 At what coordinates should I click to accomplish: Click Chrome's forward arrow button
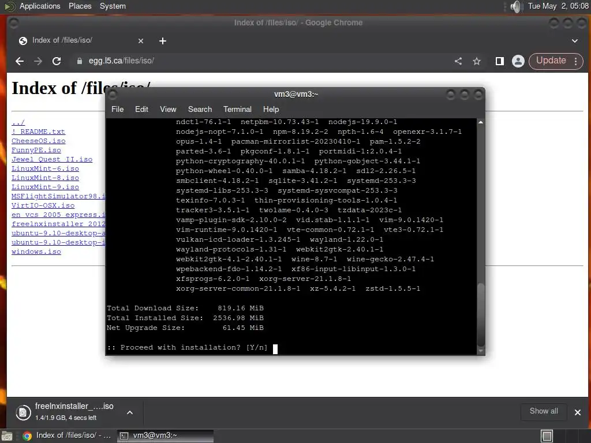click(x=38, y=61)
